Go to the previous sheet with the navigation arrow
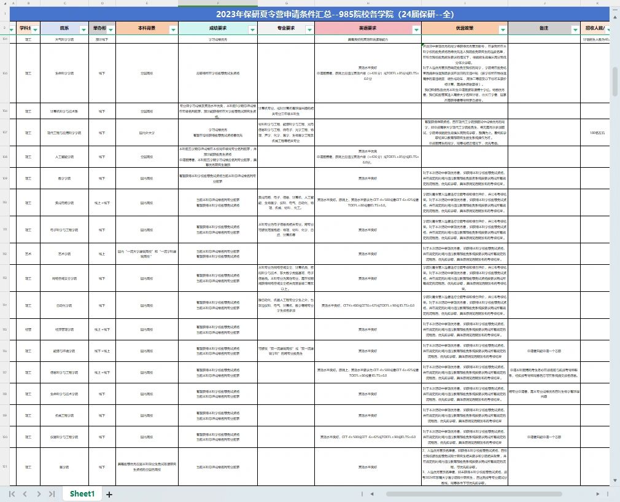This screenshot has width=620, height=502. point(25,493)
